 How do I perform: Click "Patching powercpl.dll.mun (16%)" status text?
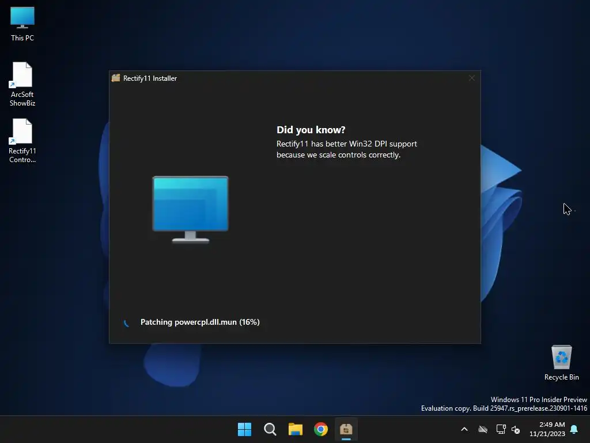click(200, 322)
